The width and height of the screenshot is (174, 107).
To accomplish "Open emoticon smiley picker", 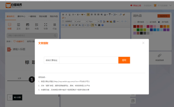I will coord(70,25).
